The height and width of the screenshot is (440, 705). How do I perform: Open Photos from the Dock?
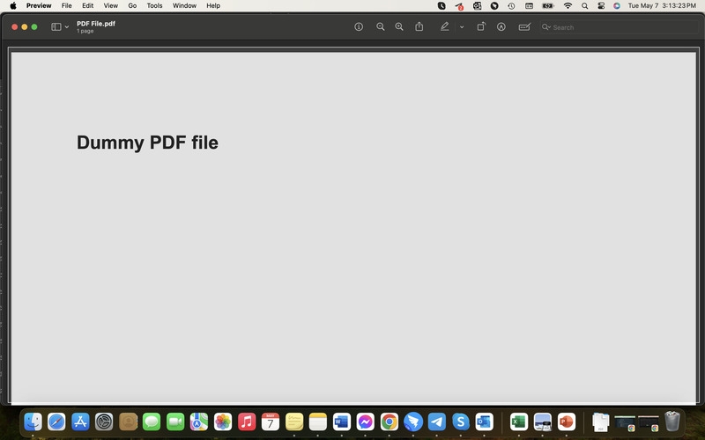click(223, 422)
